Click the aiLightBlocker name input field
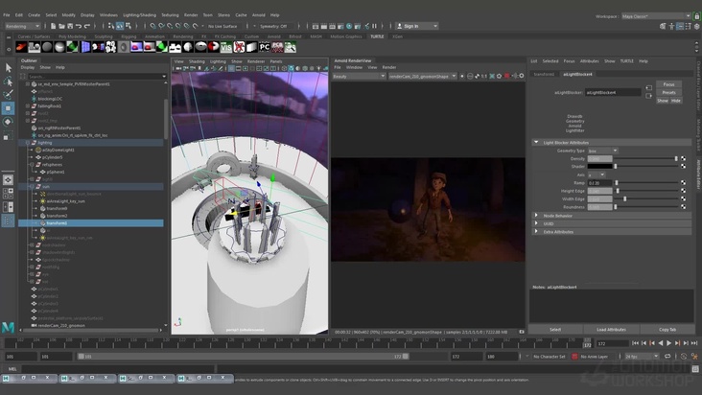 click(613, 92)
